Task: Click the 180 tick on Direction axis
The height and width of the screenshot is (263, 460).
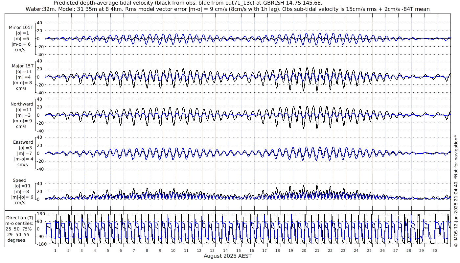Action: pos(40,214)
